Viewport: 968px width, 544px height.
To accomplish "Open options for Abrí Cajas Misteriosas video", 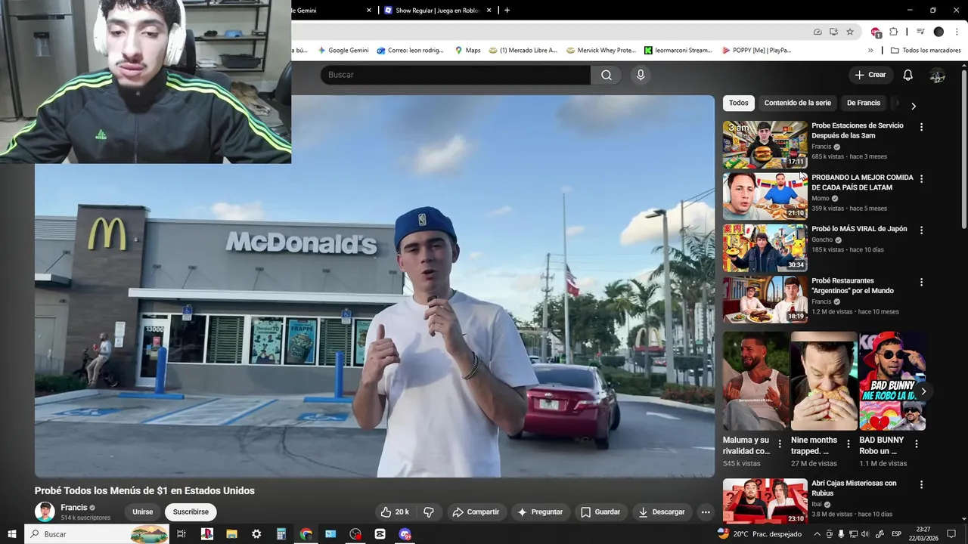I will coord(921,484).
